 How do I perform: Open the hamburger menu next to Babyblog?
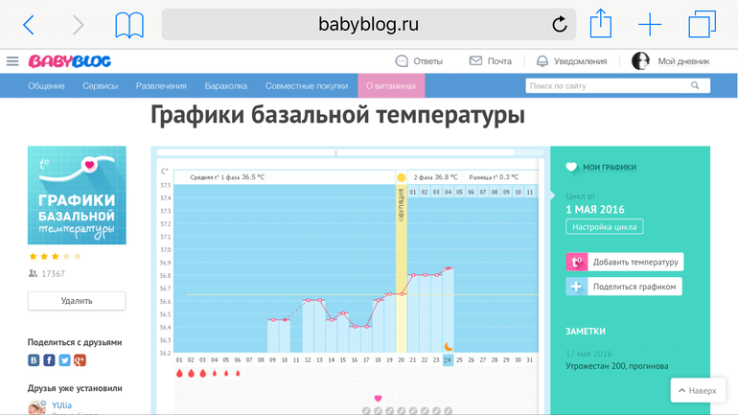12,61
